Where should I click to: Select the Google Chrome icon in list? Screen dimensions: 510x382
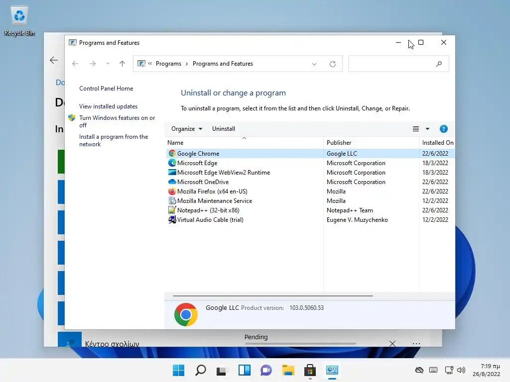click(x=172, y=153)
